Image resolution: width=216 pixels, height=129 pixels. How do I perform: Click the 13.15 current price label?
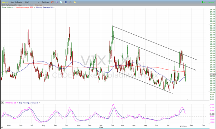[212, 74]
